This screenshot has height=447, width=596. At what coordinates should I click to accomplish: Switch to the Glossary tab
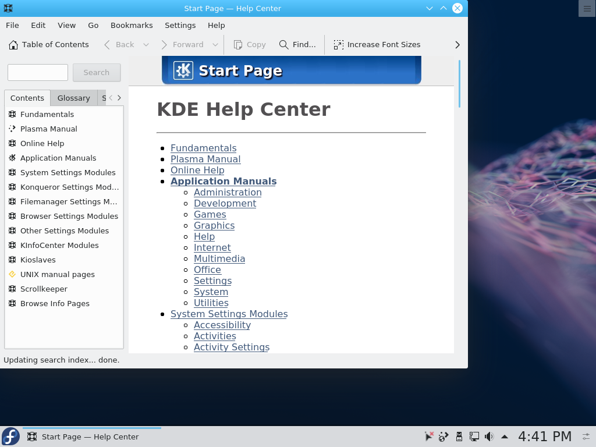[x=74, y=98]
